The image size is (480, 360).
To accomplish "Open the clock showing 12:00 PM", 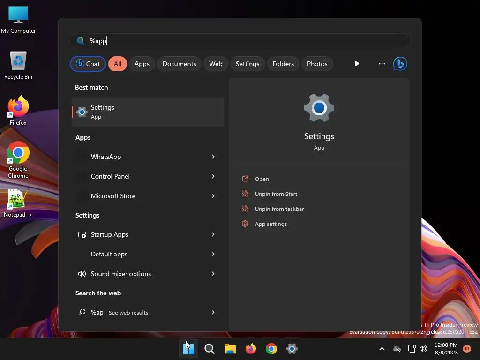I will point(446,349).
